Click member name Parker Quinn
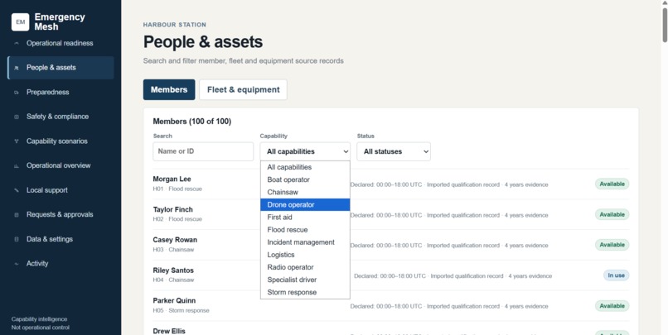 174,300
